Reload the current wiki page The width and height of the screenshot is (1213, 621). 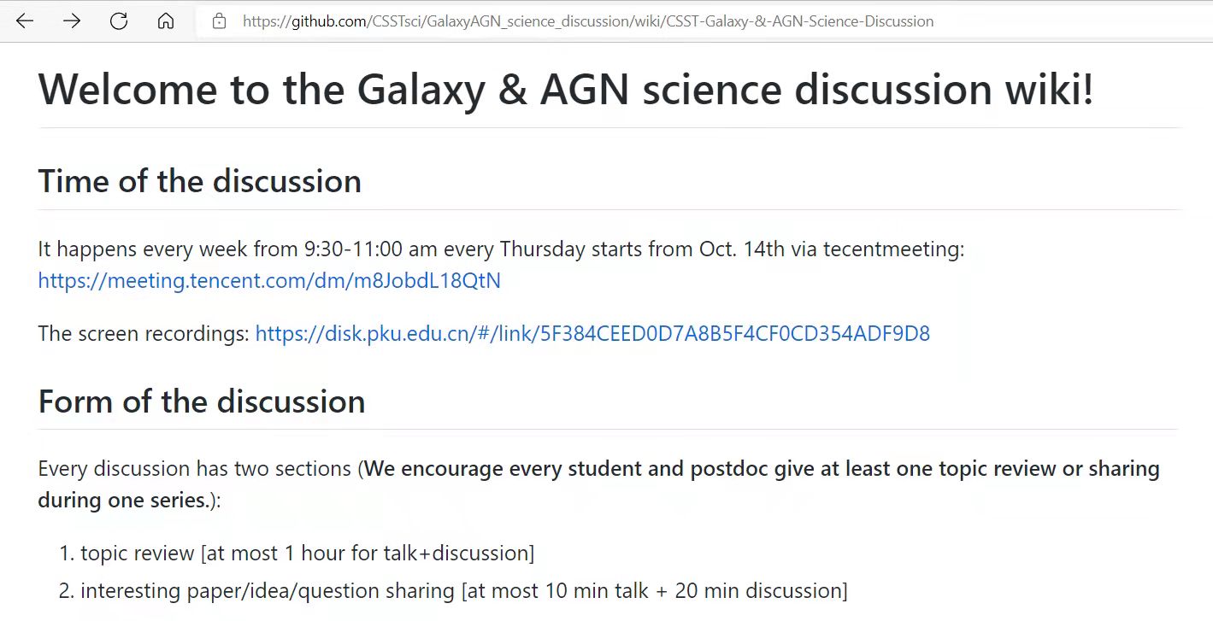tap(119, 21)
